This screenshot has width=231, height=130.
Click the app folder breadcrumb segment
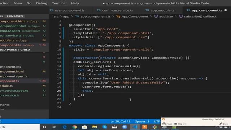coord(66,16)
